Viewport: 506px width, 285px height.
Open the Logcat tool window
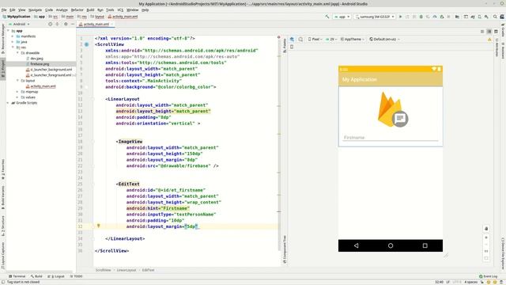point(56,276)
